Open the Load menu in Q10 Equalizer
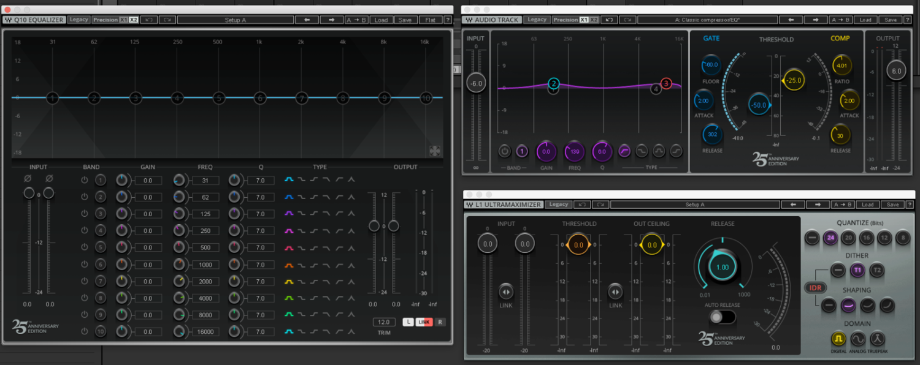Viewport: 920px width, 365px height. [381, 20]
